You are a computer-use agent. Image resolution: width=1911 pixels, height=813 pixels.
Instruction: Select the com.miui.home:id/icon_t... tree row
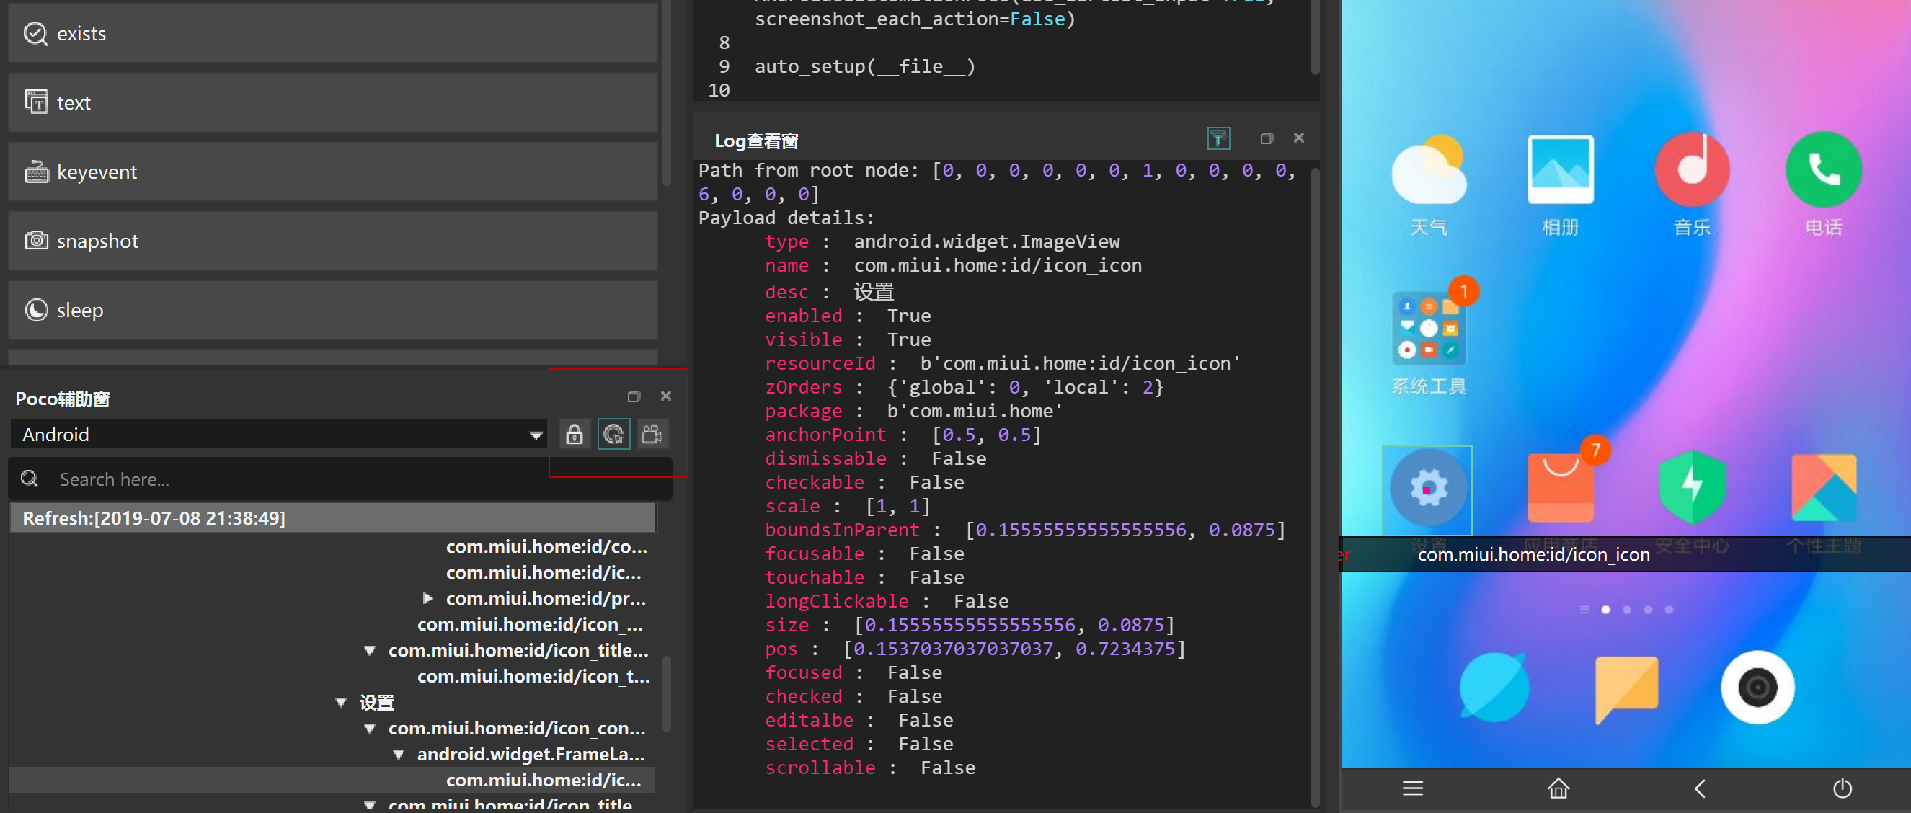(533, 677)
